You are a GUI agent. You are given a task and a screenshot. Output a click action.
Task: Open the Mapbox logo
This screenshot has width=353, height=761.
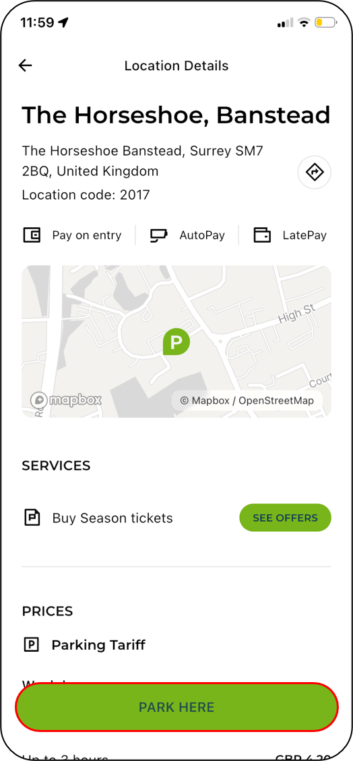click(x=66, y=400)
